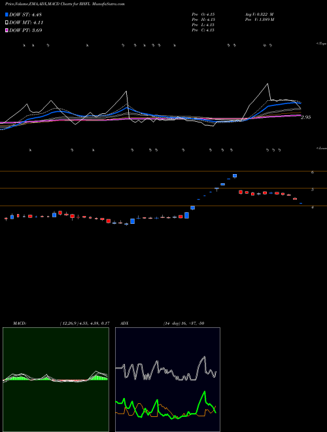Select the 'DOW ST: 4.48' legend label
This screenshot has width=327, height=432.
[26, 14]
